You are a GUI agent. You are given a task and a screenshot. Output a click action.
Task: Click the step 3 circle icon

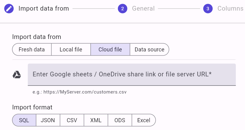208,9
